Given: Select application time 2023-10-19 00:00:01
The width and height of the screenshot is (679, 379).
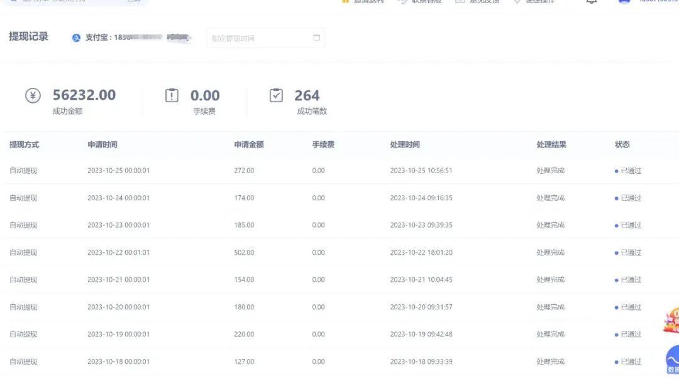Looking at the screenshot, I should (x=119, y=334).
